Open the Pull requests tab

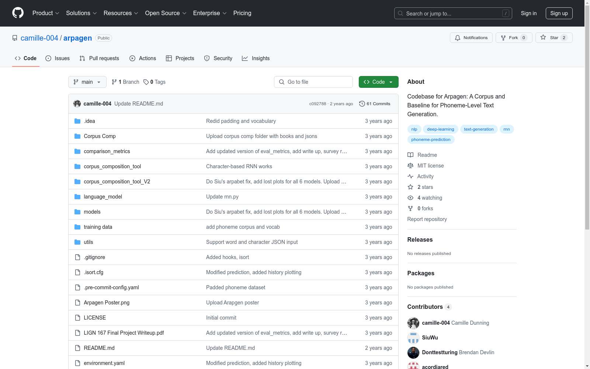[x=99, y=58]
